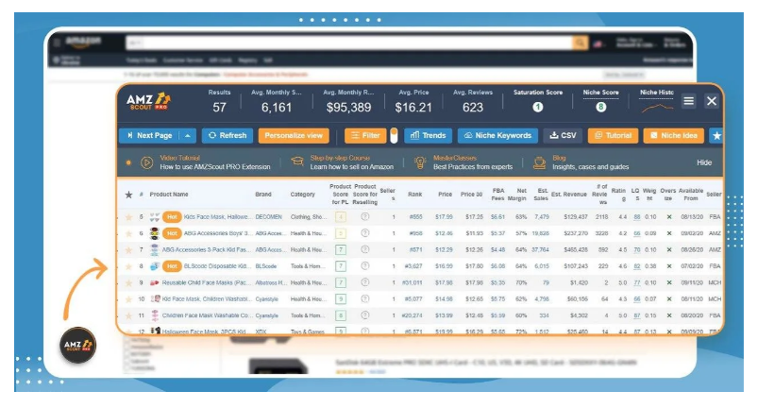
Task: Favorite the Kids Face Mask row star
Action: 128,217
